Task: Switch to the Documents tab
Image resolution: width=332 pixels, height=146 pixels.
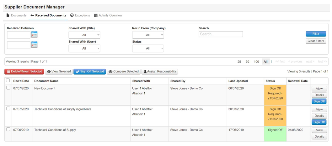Action: pos(17,15)
